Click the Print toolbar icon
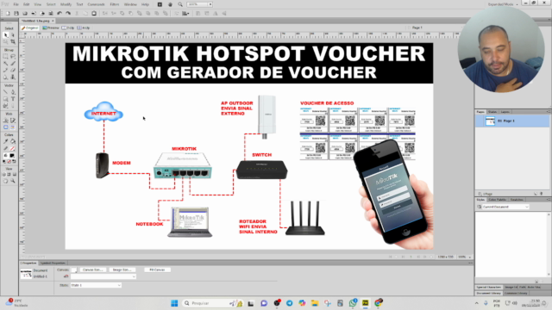This screenshot has width=552, height=310. [x=51, y=14]
